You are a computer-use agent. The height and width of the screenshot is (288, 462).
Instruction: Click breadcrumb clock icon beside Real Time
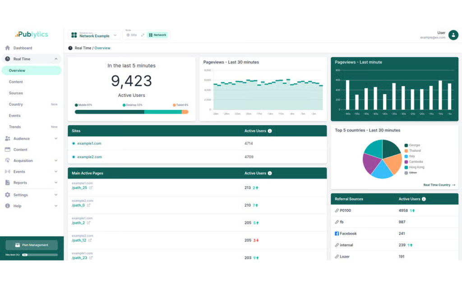tap(70, 48)
